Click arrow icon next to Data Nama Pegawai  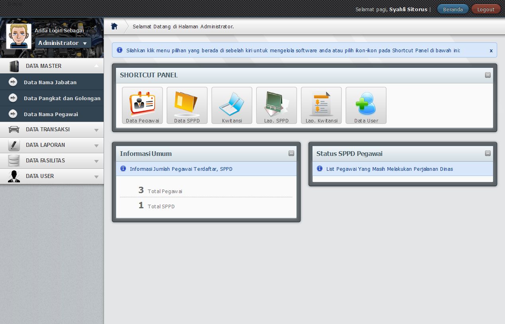pyautogui.click(x=13, y=114)
